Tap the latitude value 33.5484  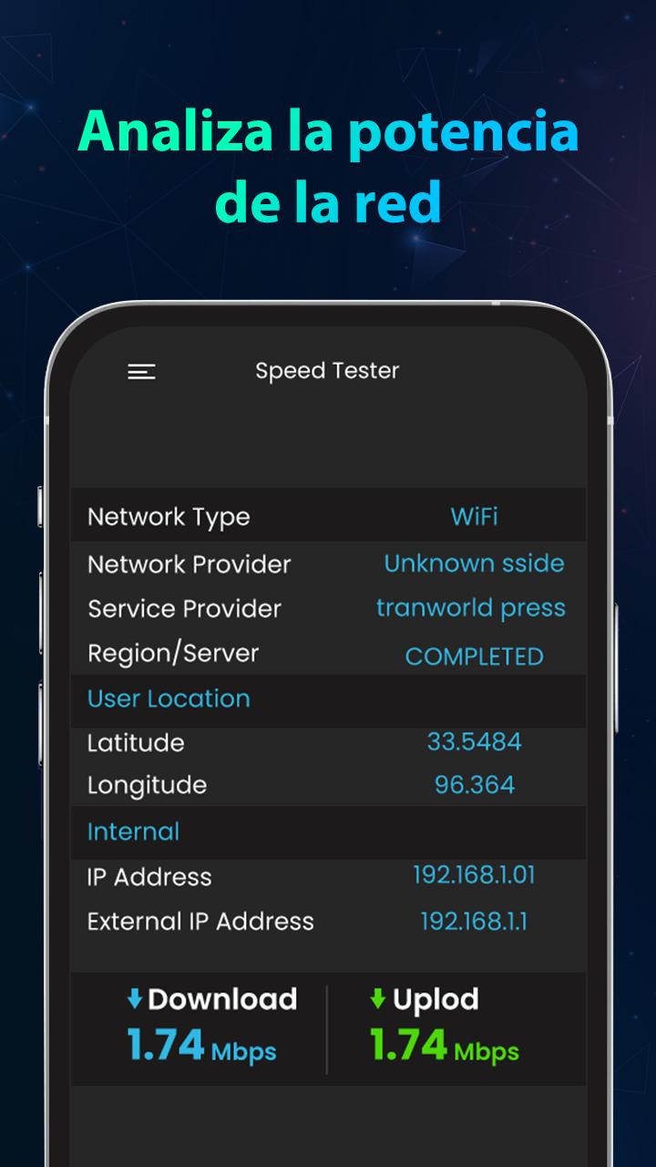point(474,742)
